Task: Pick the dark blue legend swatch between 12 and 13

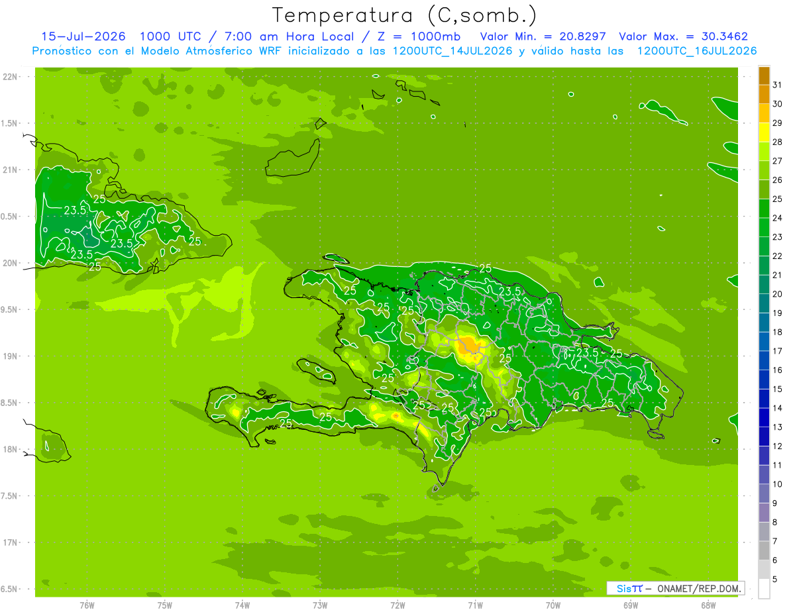Action: pyautogui.click(x=764, y=437)
